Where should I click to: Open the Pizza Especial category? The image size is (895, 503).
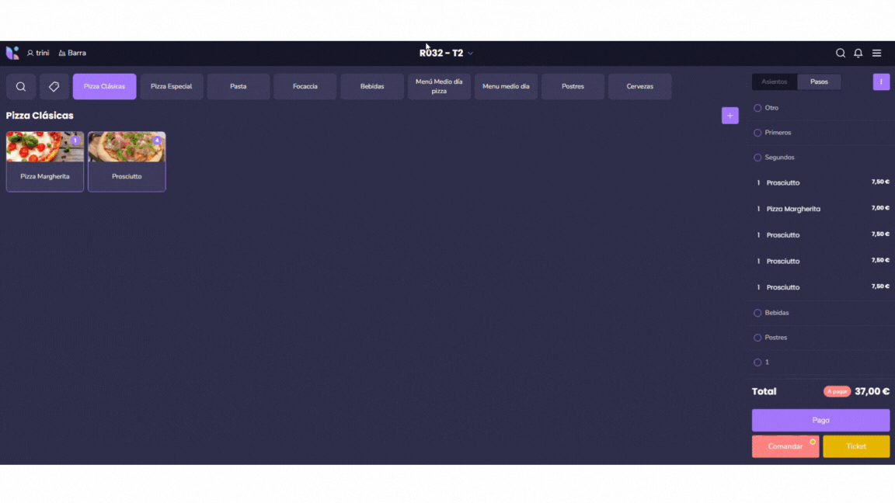[172, 87]
